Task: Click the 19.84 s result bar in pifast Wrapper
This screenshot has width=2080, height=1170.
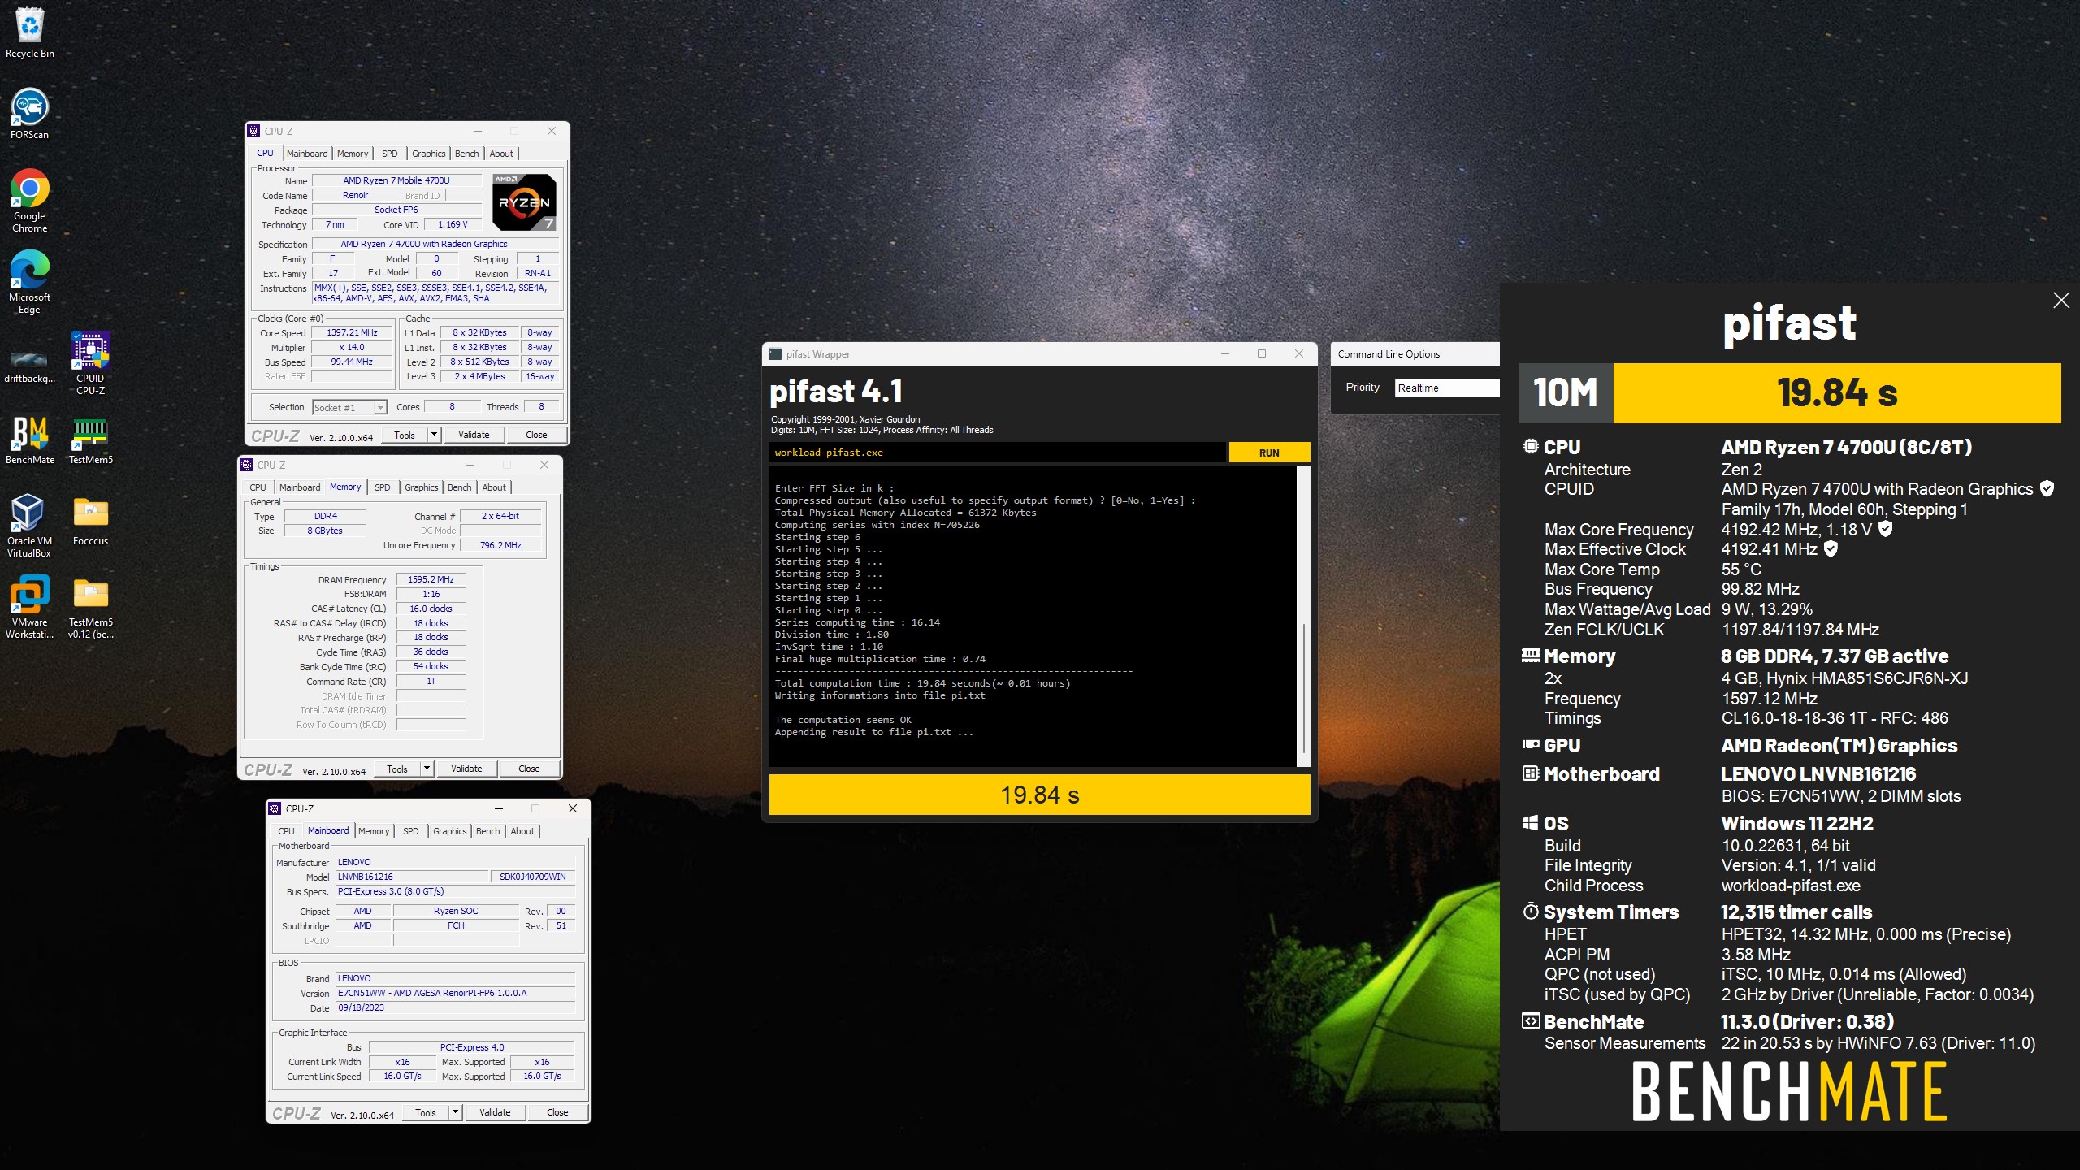Action: coord(1040,795)
